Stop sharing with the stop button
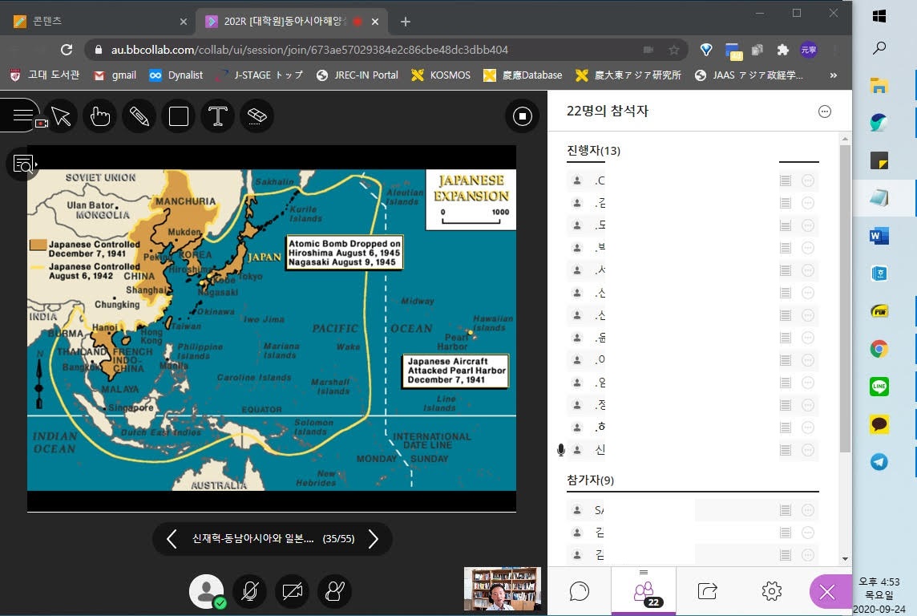Image resolution: width=917 pixels, height=616 pixels. click(x=523, y=116)
